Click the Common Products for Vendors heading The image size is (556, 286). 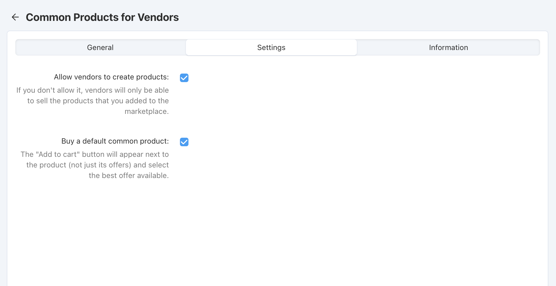[102, 17]
